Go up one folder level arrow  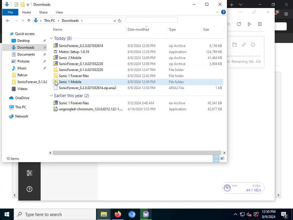29,21
